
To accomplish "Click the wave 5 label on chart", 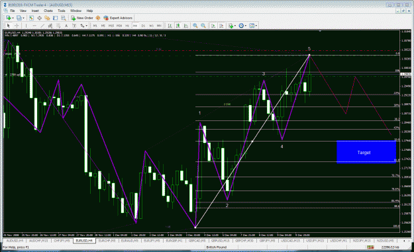I will coord(309,49).
